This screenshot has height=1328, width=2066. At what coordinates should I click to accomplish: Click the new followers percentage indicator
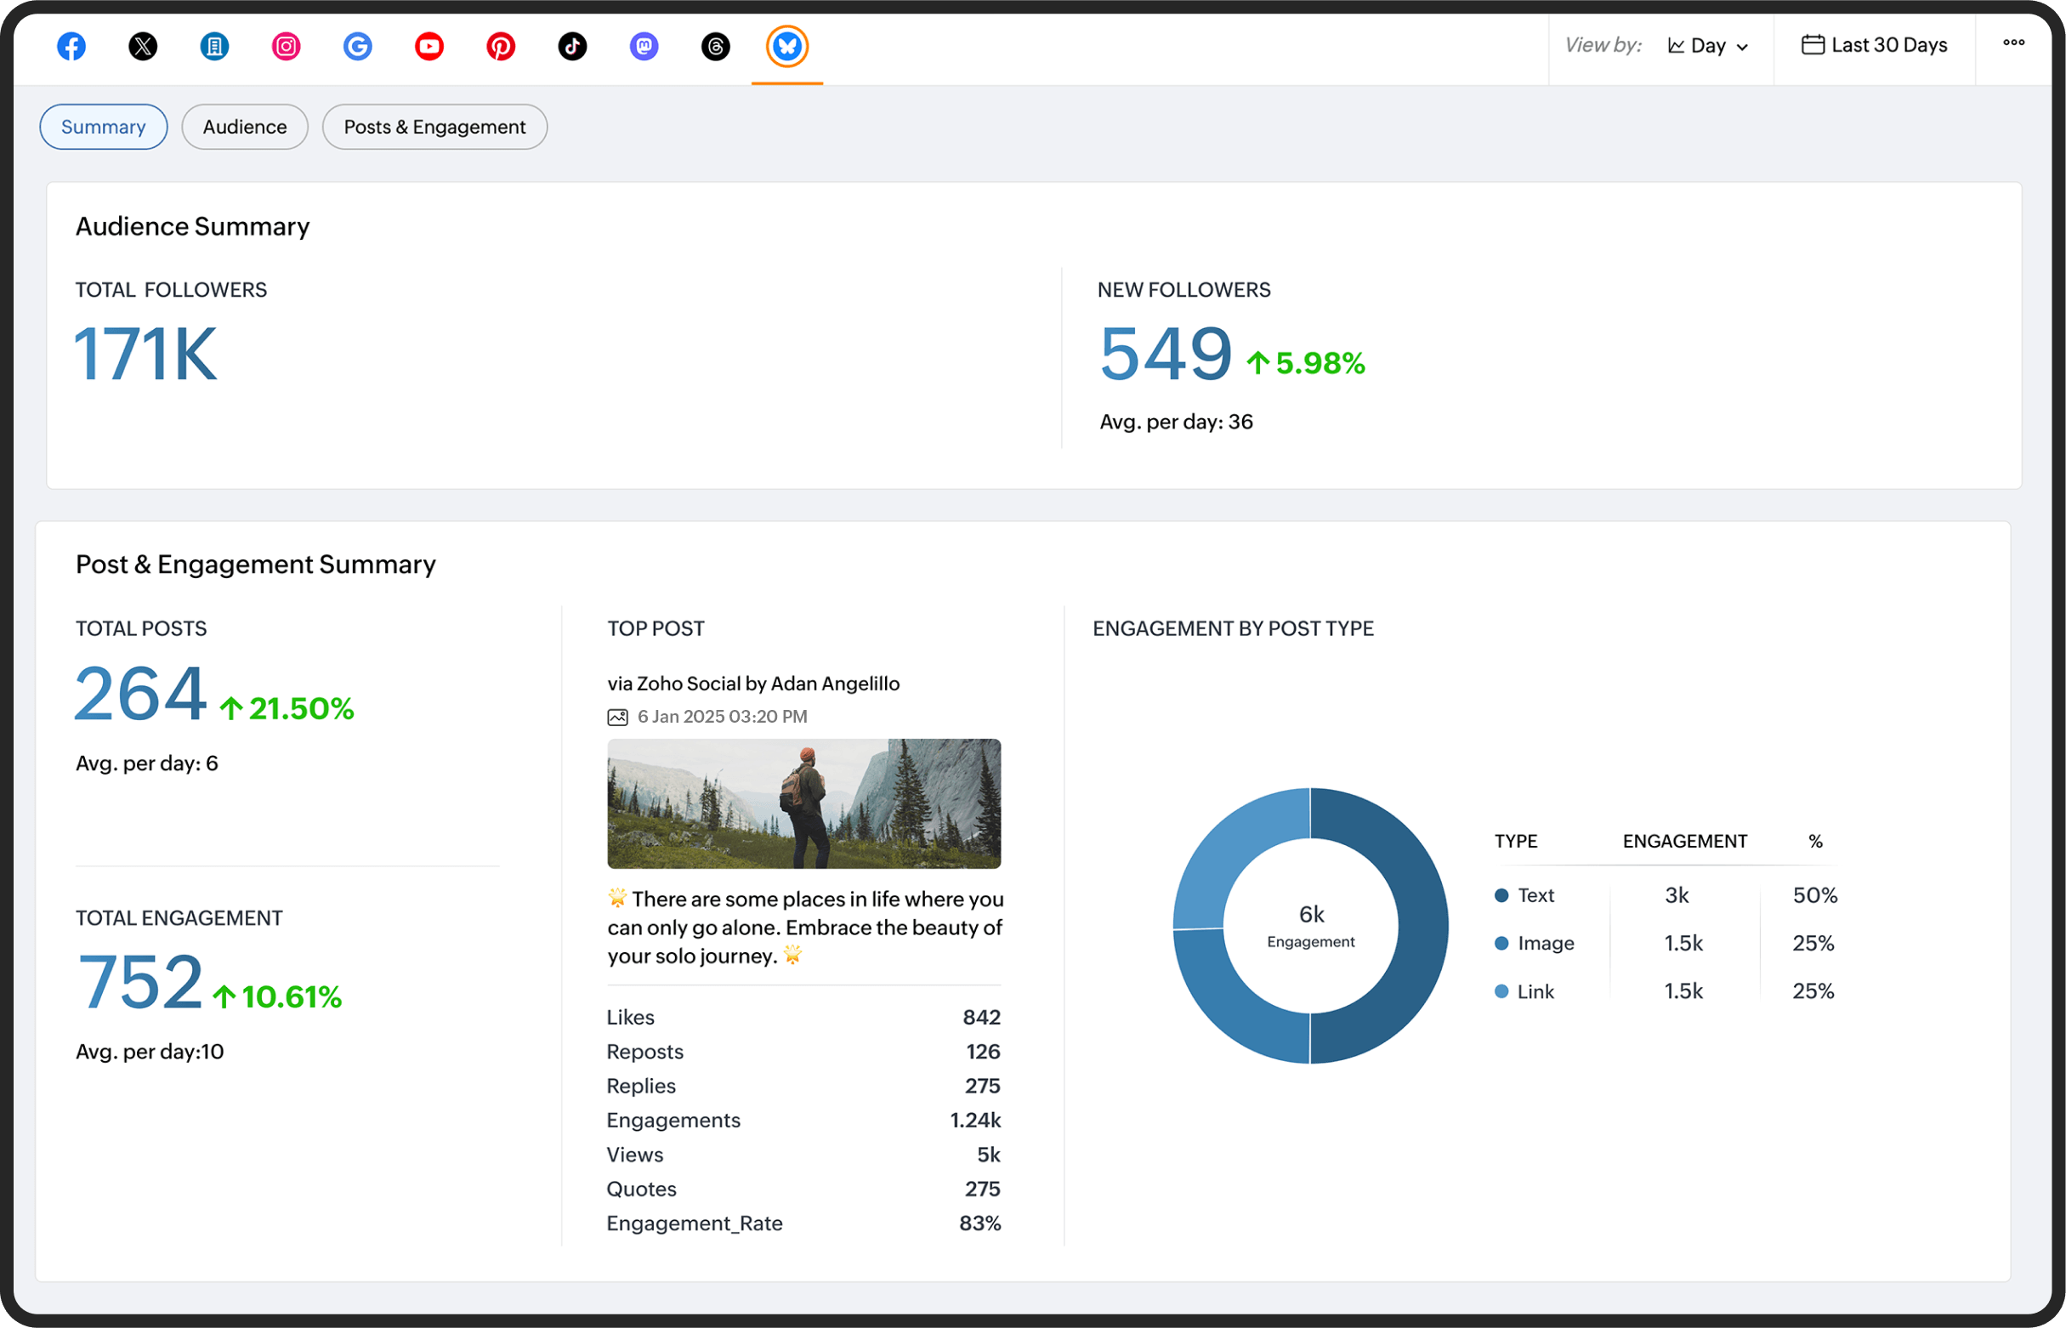tap(1304, 362)
